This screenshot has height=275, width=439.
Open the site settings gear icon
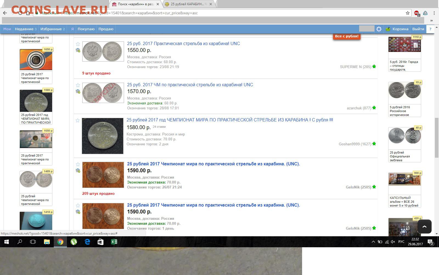379,29
